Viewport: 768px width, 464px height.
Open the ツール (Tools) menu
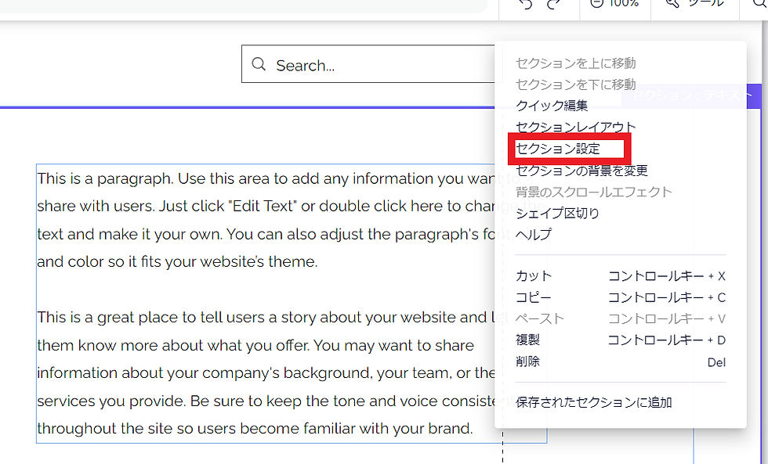point(695,3)
